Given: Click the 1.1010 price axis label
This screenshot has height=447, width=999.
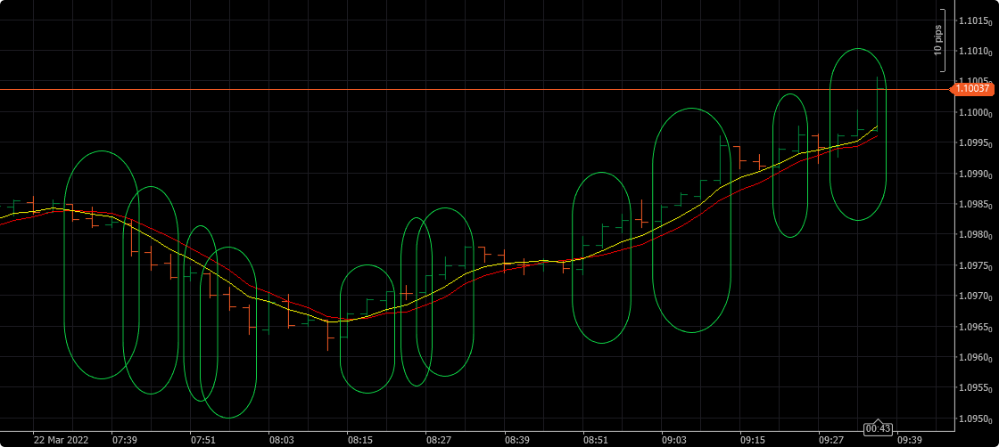Looking at the screenshot, I should pos(976,52).
